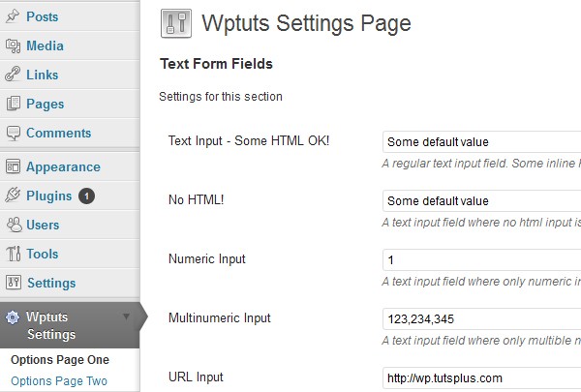The image size is (581, 392).
Task: Click the Appearance layout icon
Action: pos(13,166)
